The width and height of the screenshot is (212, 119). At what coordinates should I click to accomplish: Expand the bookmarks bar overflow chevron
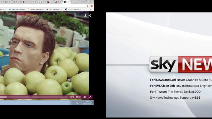coord(90,9)
